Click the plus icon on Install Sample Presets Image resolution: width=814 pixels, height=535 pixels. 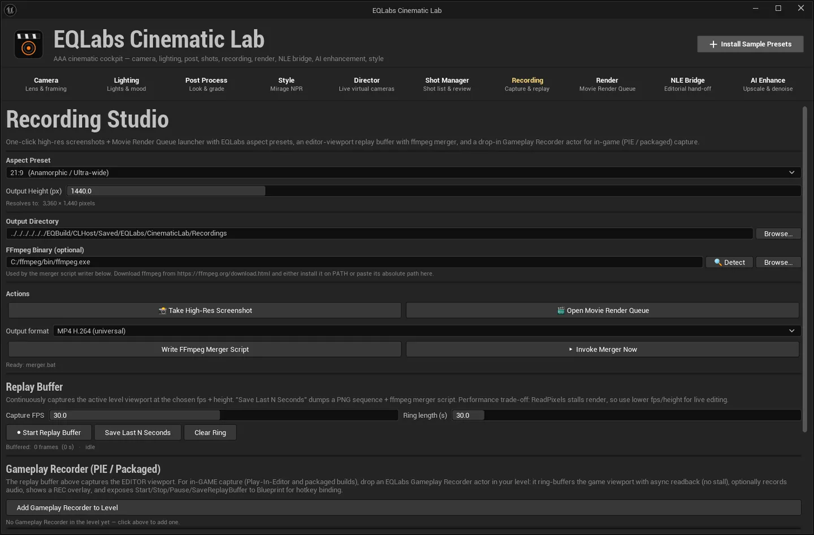[713, 44]
